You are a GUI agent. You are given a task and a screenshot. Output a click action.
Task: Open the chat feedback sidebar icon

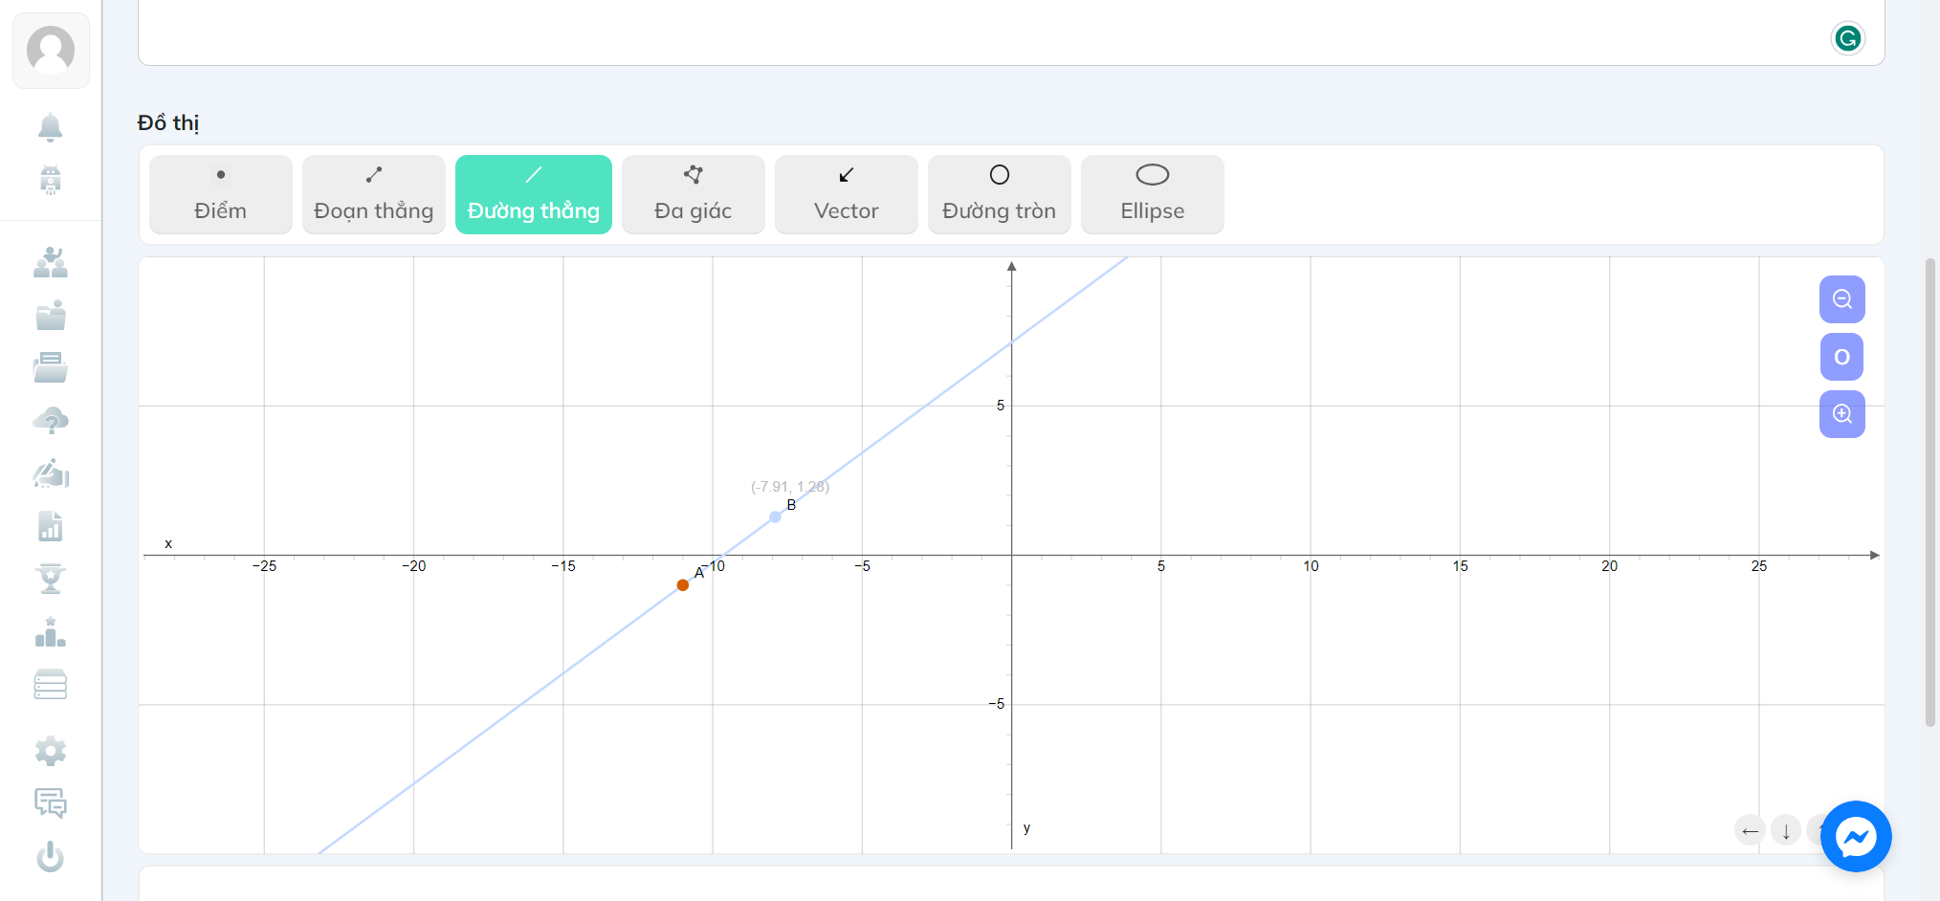pyautogui.click(x=51, y=803)
